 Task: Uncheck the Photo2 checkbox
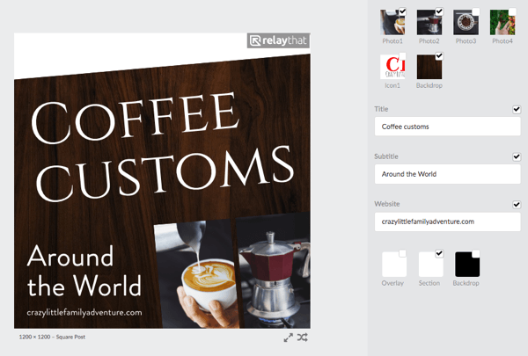pyautogui.click(x=439, y=11)
